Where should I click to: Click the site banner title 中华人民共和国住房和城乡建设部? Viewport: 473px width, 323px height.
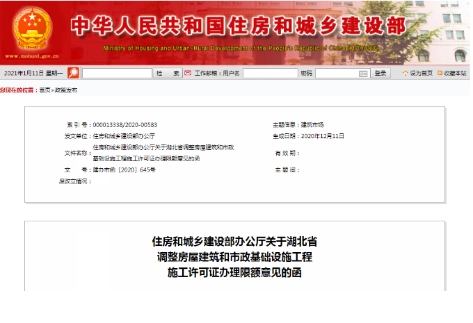[x=239, y=26]
